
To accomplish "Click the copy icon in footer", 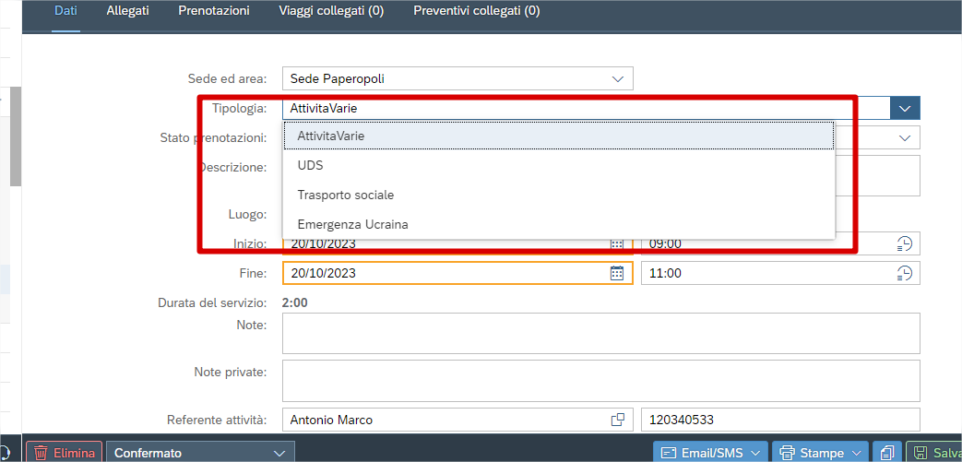I will 887,453.
